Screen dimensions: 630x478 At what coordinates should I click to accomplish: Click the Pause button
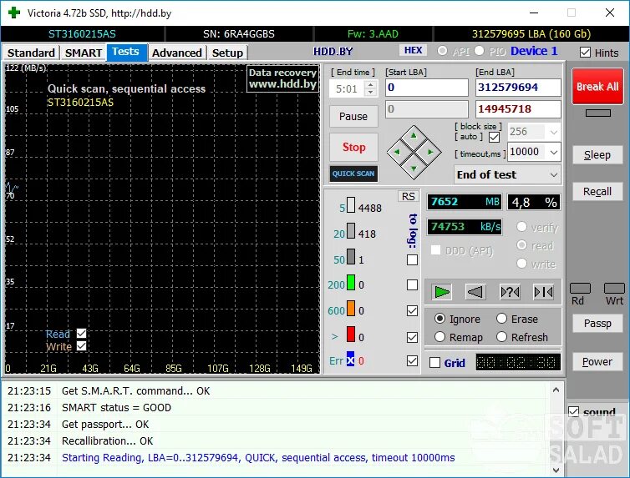point(353,116)
